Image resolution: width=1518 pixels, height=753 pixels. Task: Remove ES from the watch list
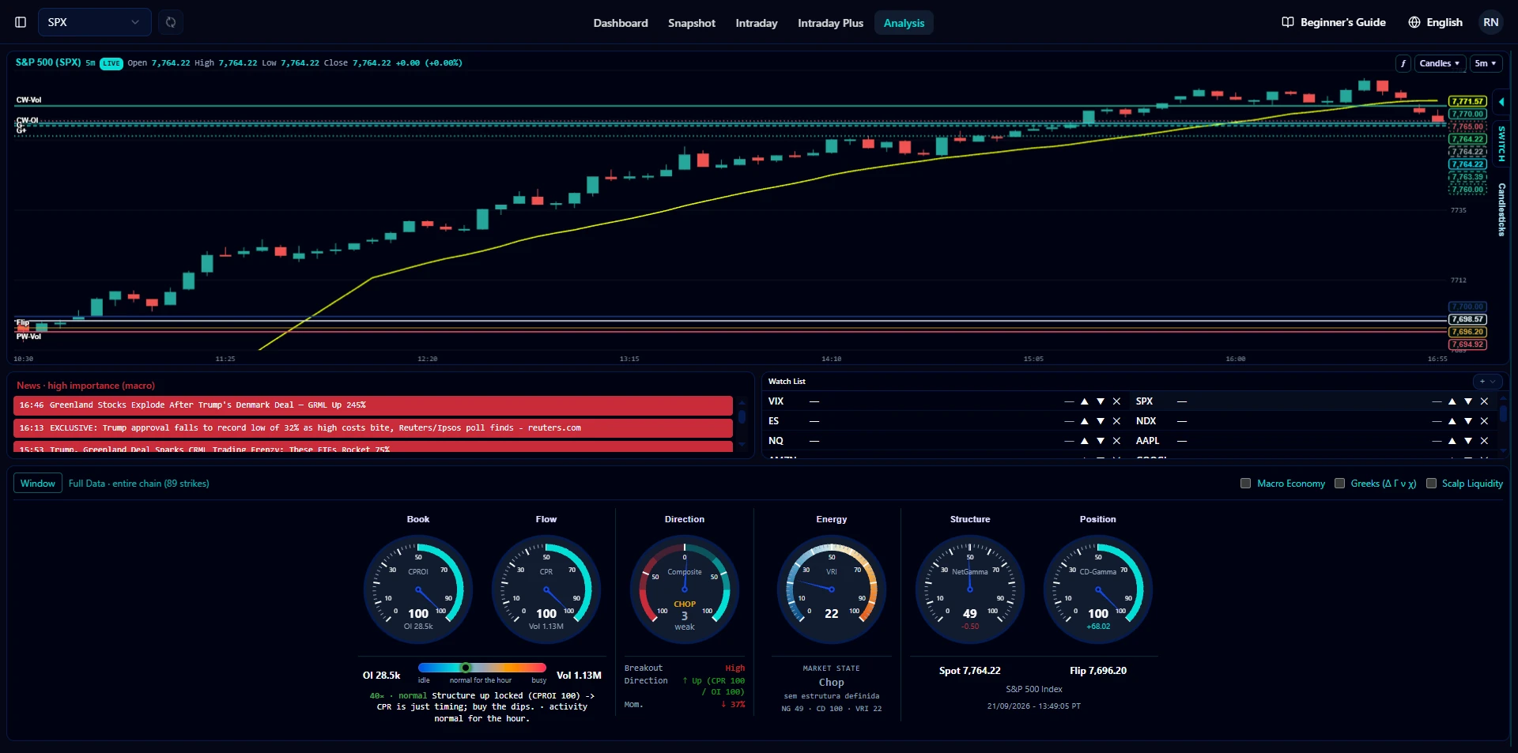(x=1116, y=421)
